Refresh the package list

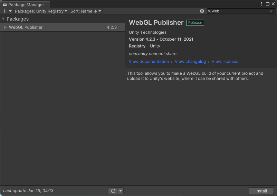tap(113, 191)
